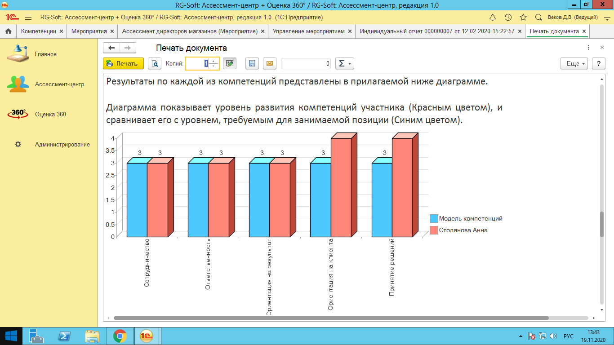
Task: Open the Управление мероприятием tab
Action: (309, 31)
